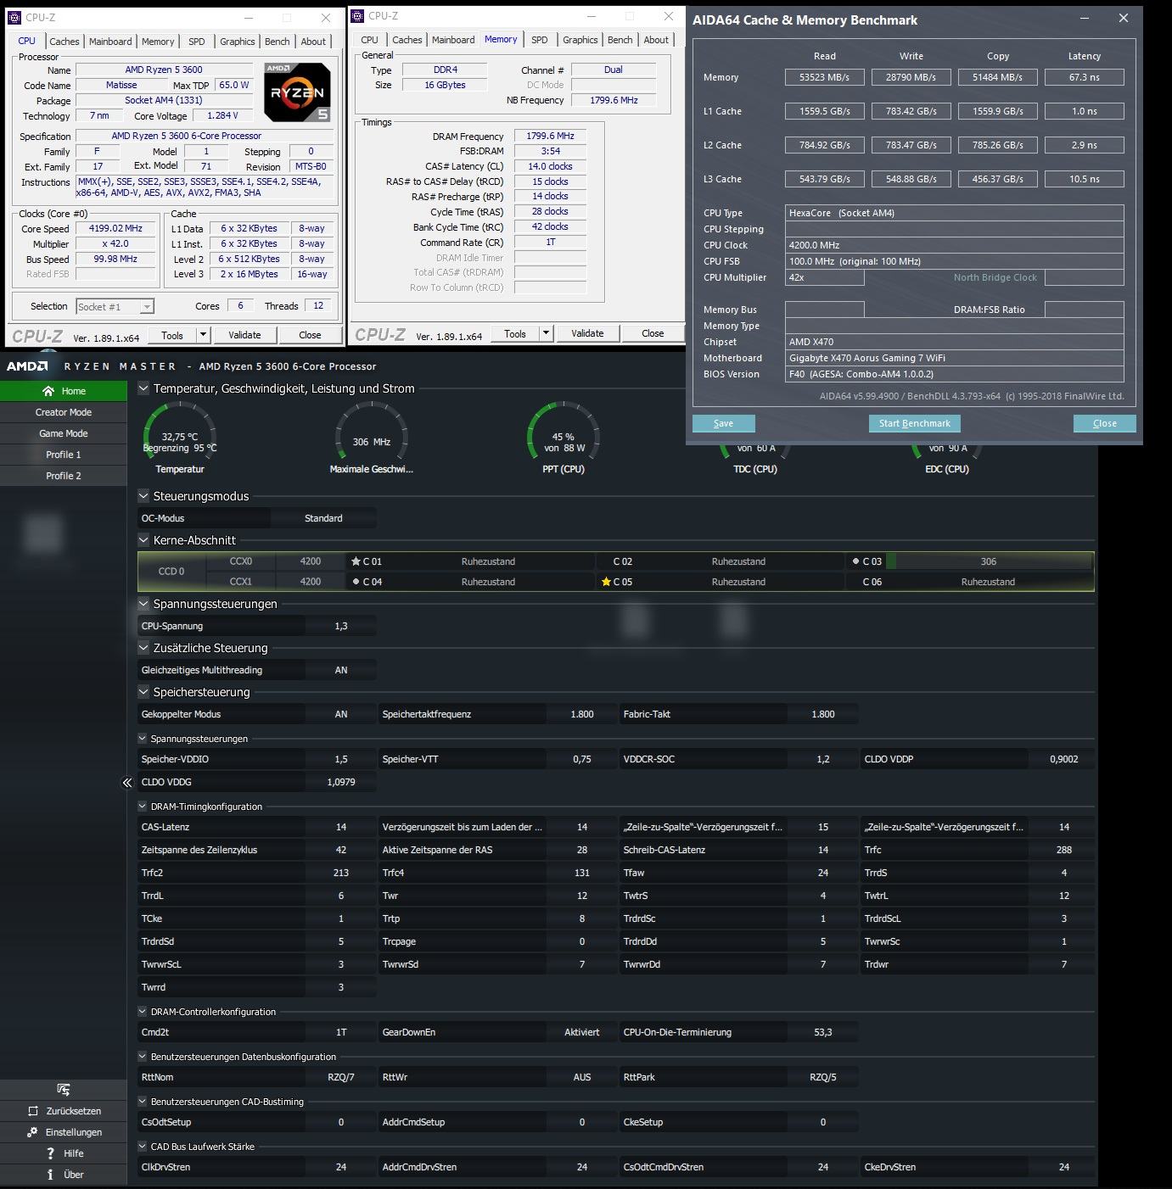
Task: Click the RttNom value RZQ/7
Action: coord(341,1077)
